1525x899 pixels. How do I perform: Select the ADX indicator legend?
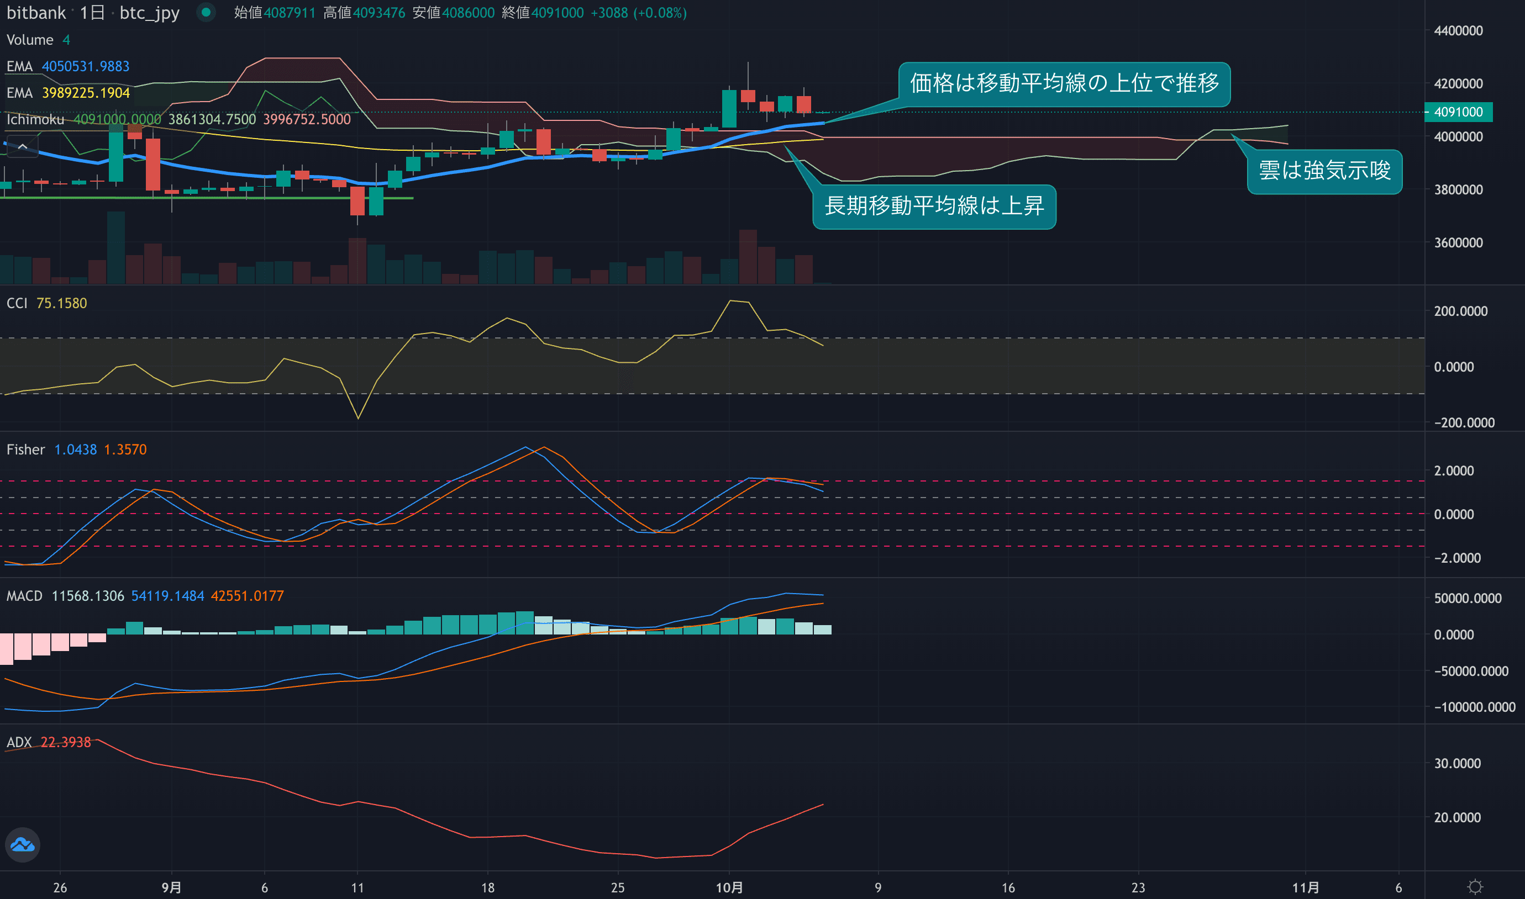pyautogui.click(x=19, y=742)
